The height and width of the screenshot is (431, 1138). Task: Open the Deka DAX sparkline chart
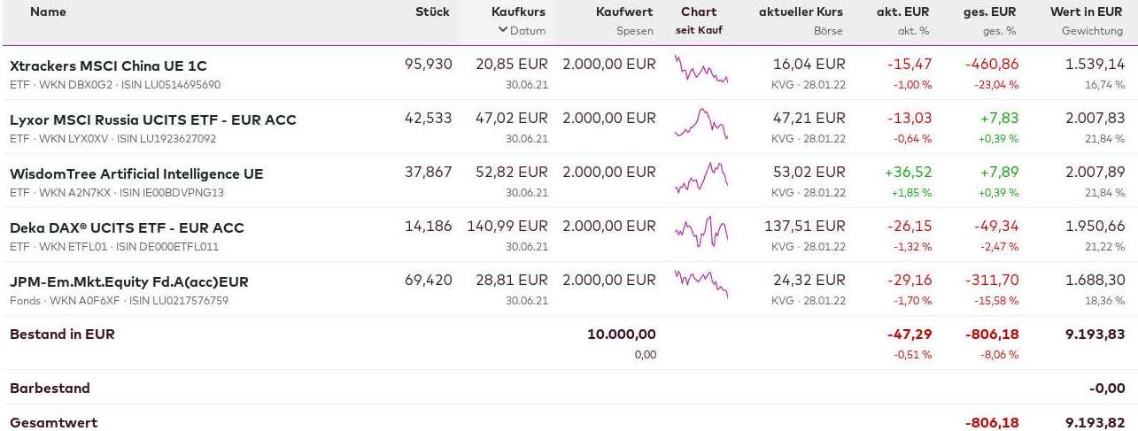pyautogui.click(x=701, y=231)
